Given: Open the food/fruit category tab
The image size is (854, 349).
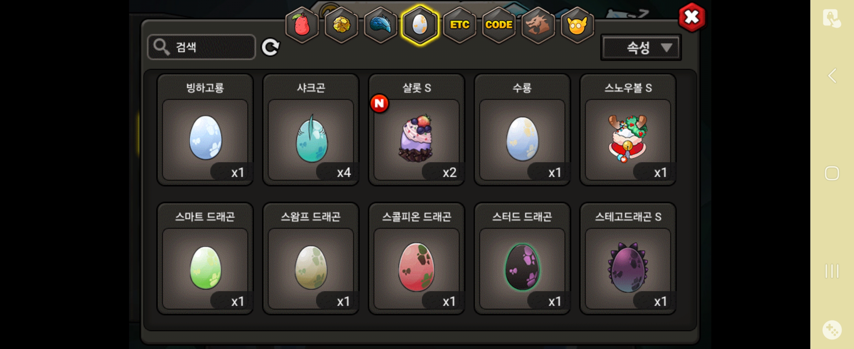Looking at the screenshot, I should click(302, 25).
